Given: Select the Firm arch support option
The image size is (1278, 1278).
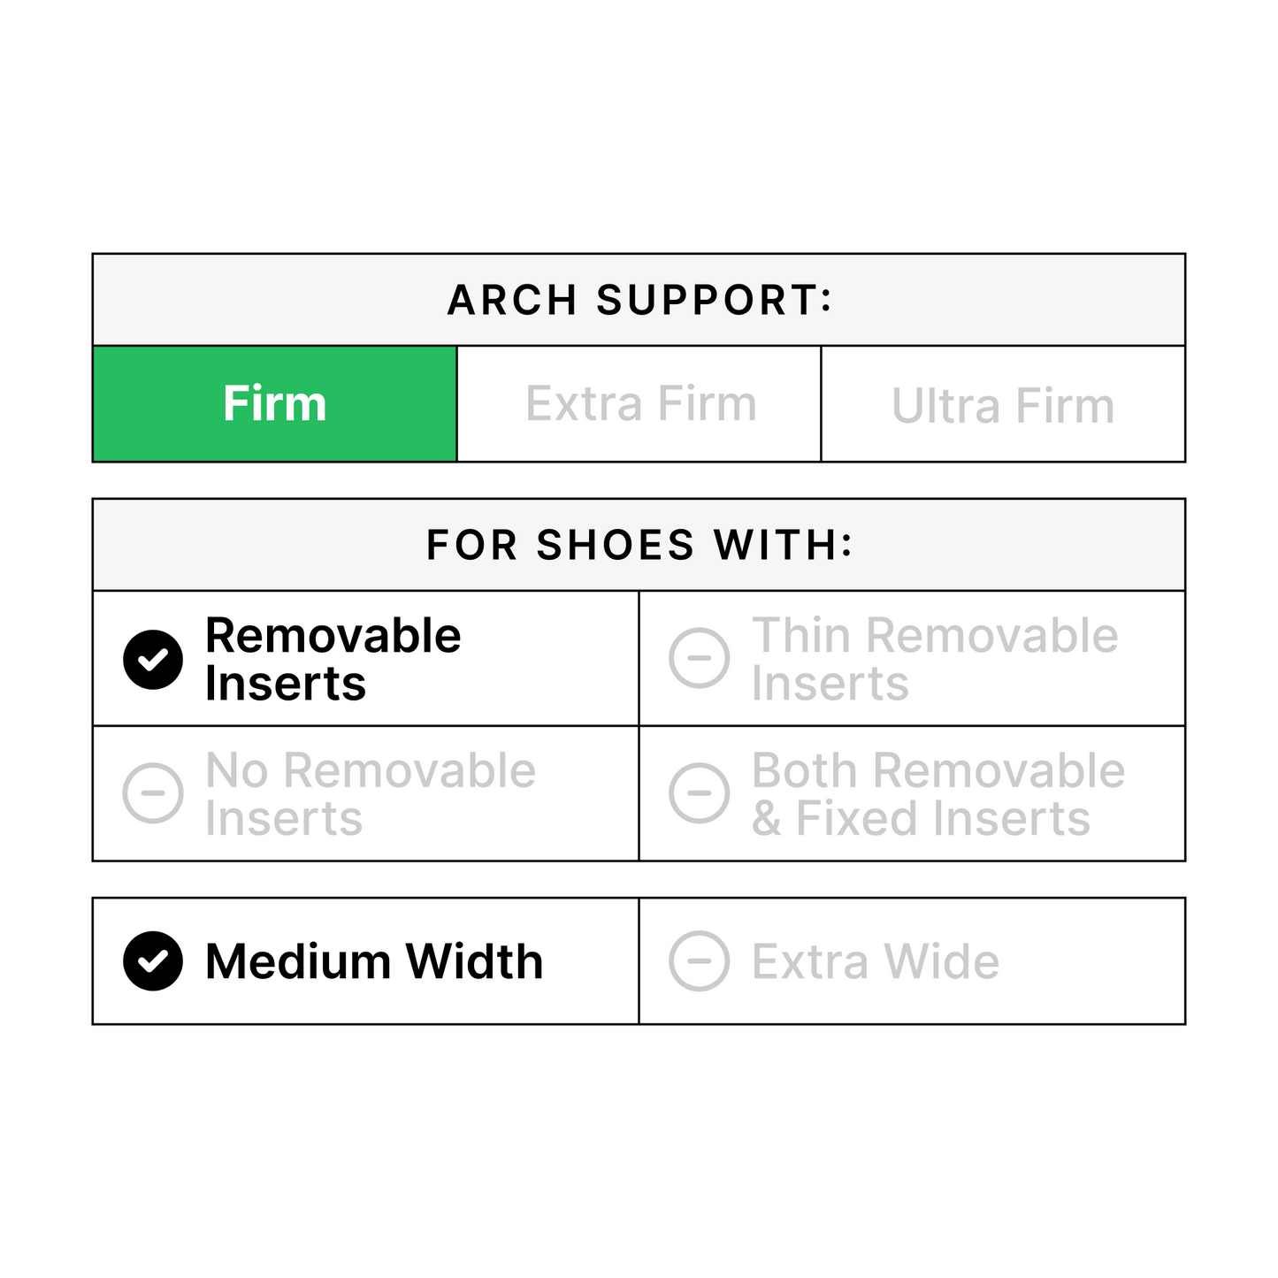Looking at the screenshot, I should [275, 404].
